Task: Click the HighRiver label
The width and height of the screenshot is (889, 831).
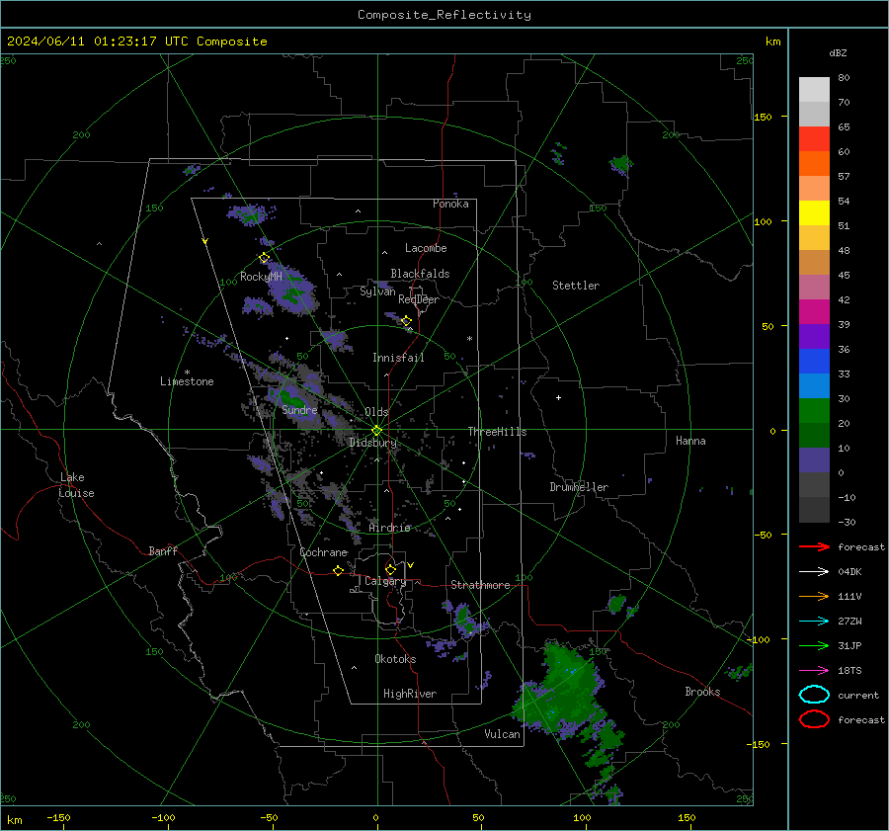Action: [x=410, y=694]
